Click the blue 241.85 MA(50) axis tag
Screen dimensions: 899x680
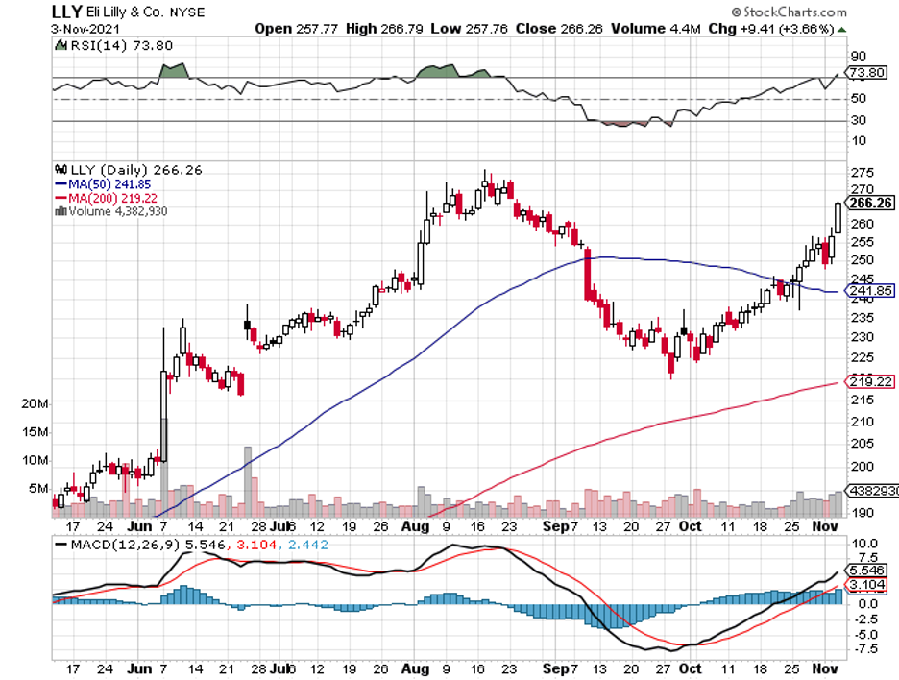[872, 291]
